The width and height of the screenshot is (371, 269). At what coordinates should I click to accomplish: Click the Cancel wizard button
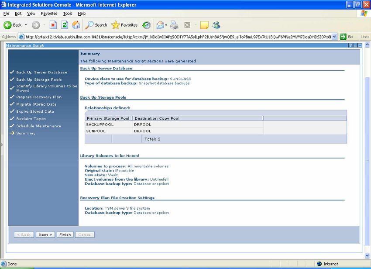[85, 235]
